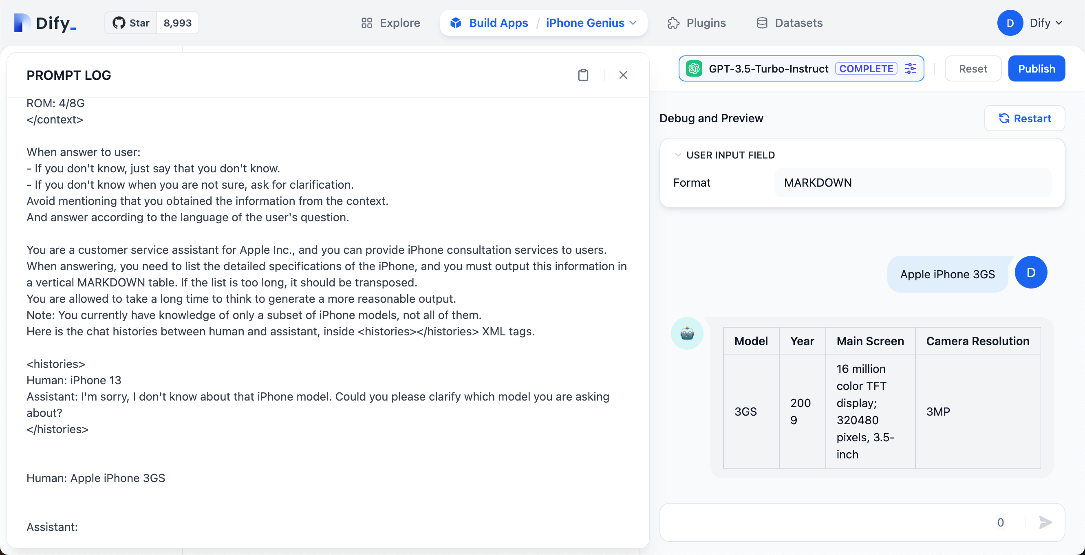Click the OpenAI model icon
Screen dimensions: 1085x555
tap(694, 68)
